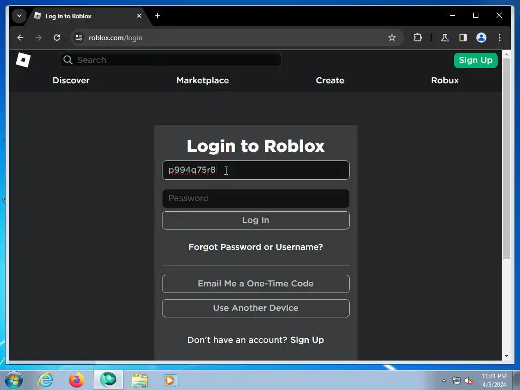The width and height of the screenshot is (520, 390).
Task: Click the username field containing p994q75r8
Action: pos(256,170)
